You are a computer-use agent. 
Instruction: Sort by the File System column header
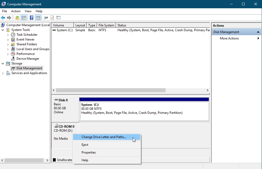pos(106,25)
